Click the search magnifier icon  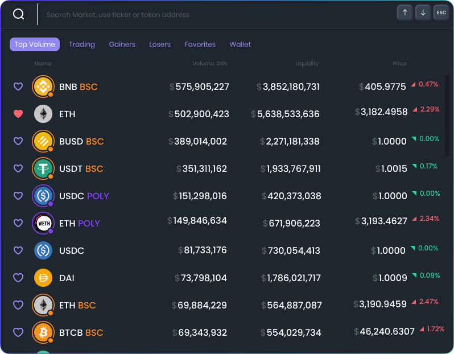click(19, 14)
